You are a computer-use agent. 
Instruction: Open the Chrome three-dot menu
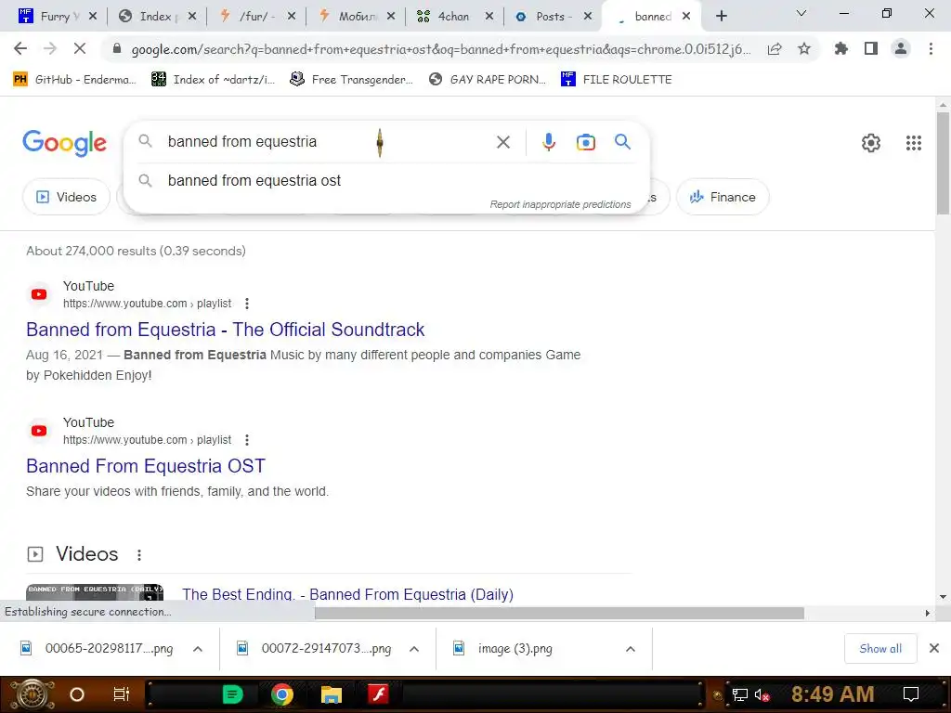tap(931, 48)
